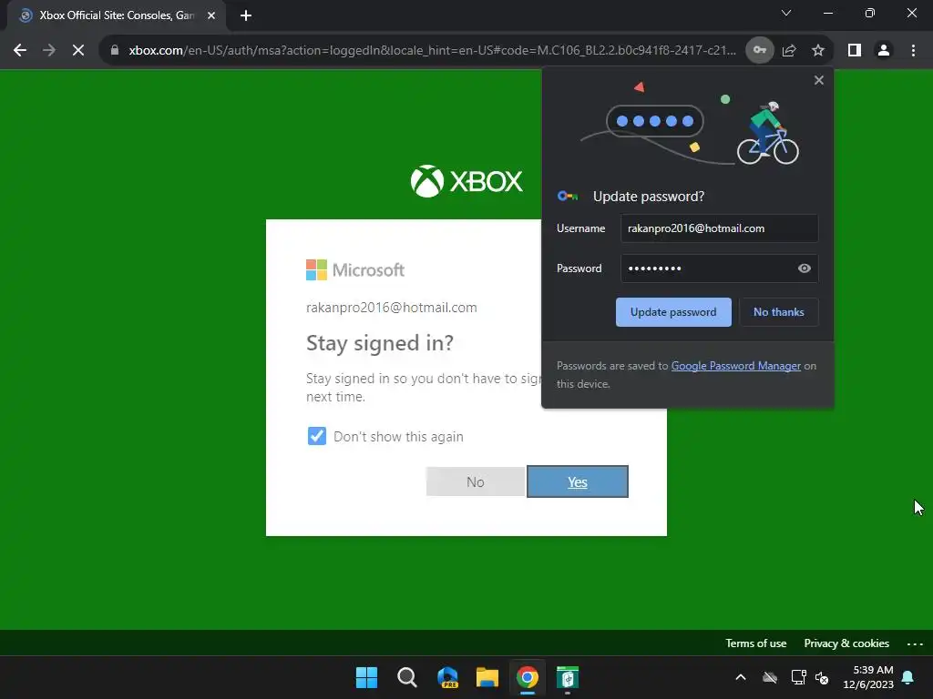Close the Xbox Official Site tab

211,15
